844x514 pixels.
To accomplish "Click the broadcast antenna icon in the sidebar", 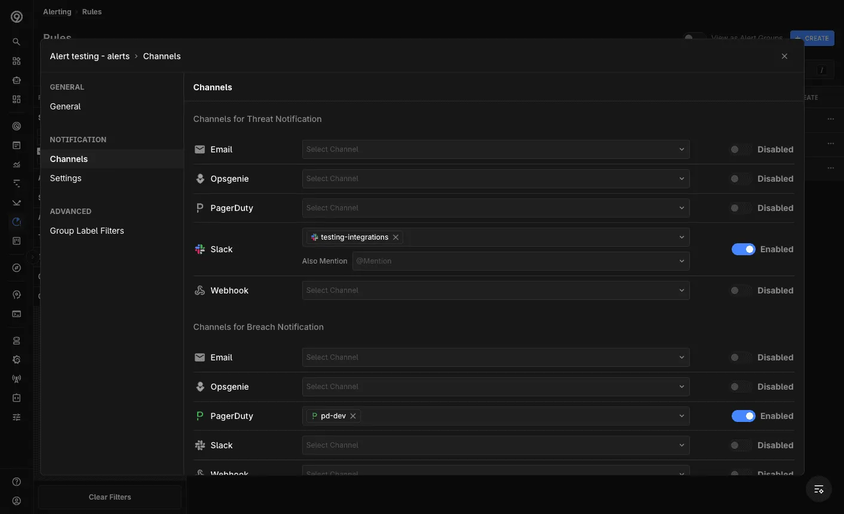I will pyautogui.click(x=17, y=379).
